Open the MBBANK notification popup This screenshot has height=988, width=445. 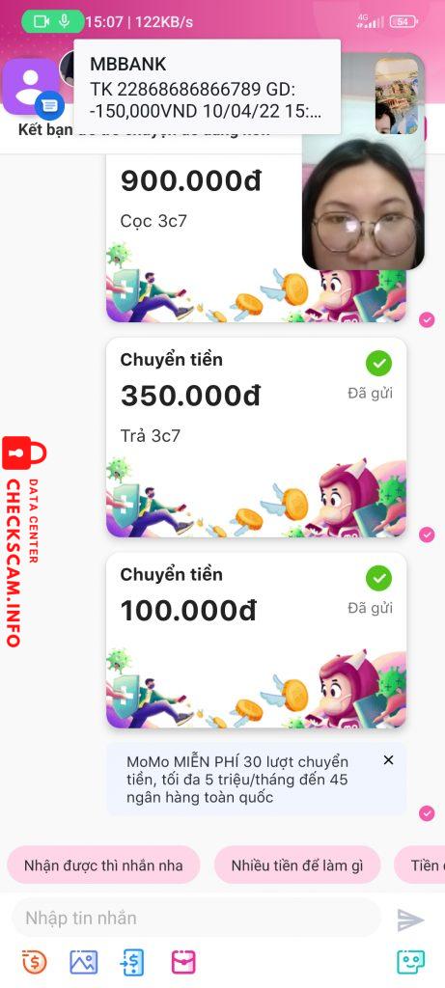[208, 87]
